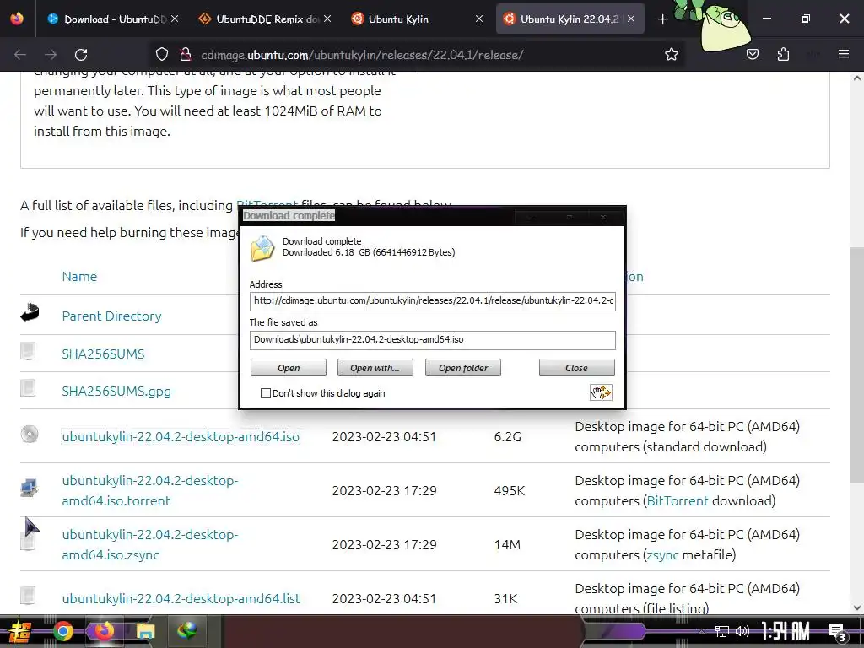Open Internet Download Manager from the taskbar
Viewport: 864px width, 648px height.
[186, 631]
